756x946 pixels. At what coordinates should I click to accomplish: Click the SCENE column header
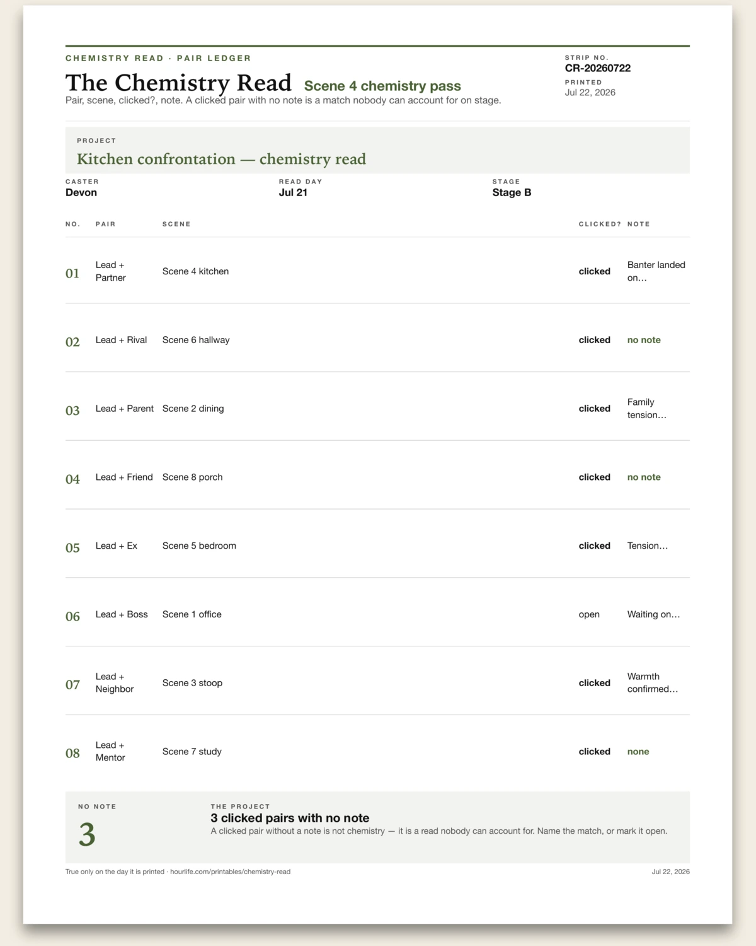pyautogui.click(x=176, y=224)
